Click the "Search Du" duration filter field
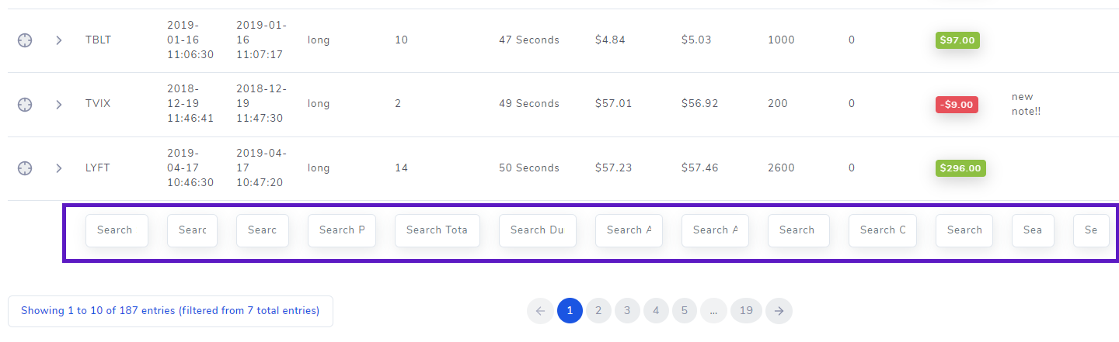The image size is (1119, 342). tap(538, 230)
